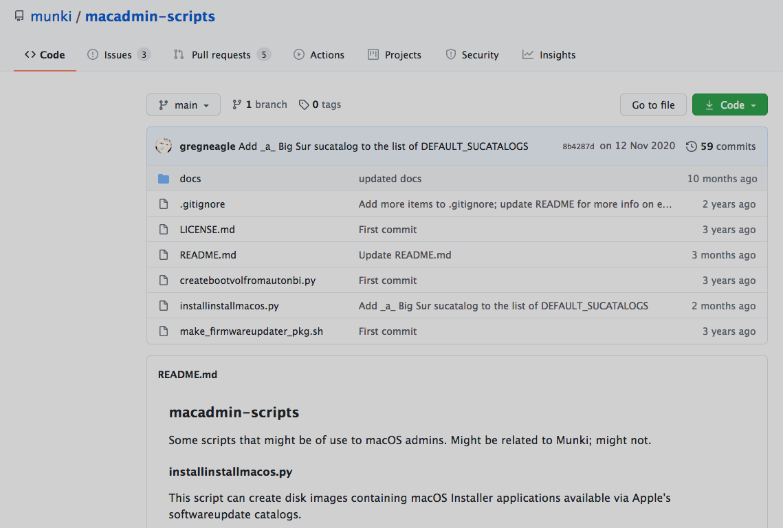Click the Actions play circle icon
This screenshot has height=528, width=783.
pyautogui.click(x=298, y=54)
